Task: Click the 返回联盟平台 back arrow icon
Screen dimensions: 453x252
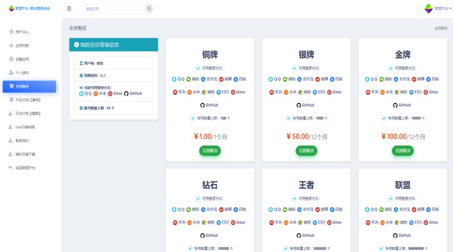Action: coord(10,168)
